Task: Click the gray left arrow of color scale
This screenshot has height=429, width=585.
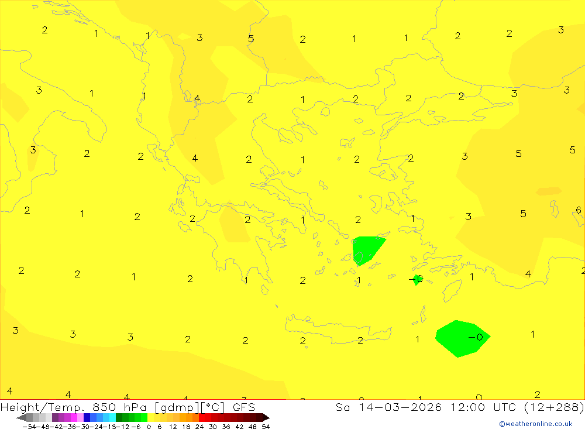Action: (21, 418)
